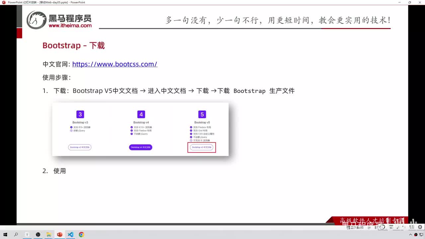The width and height of the screenshot is (425, 239).
Task: Click PowerPoint icon in title bar
Action: 4,2
